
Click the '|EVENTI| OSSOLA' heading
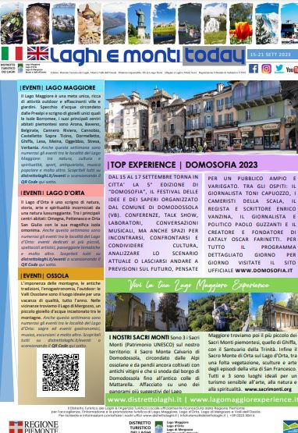pos(44,275)
